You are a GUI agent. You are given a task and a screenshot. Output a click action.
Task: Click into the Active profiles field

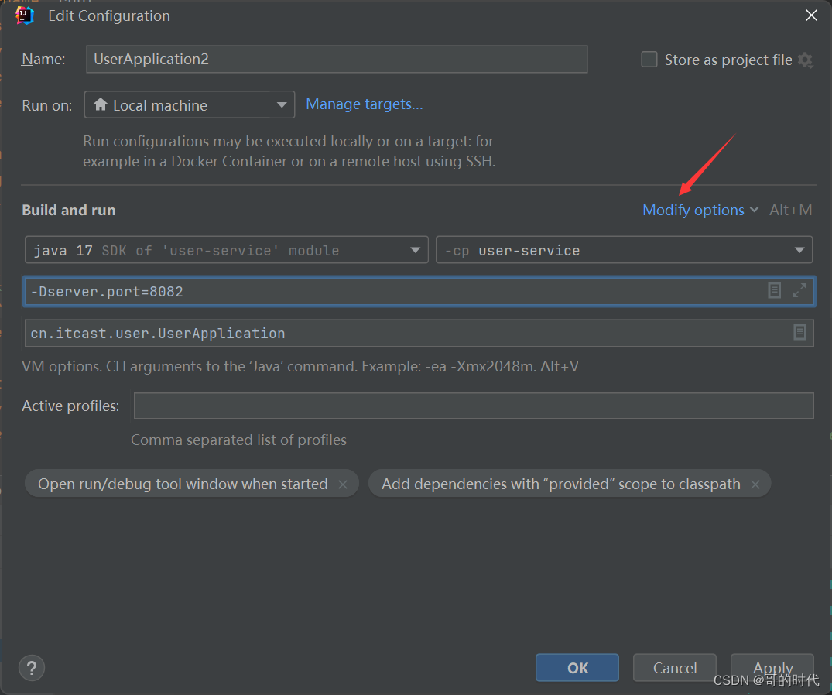(x=473, y=406)
